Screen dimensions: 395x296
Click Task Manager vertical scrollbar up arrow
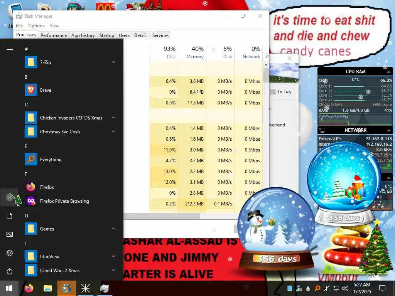coord(266,65)
